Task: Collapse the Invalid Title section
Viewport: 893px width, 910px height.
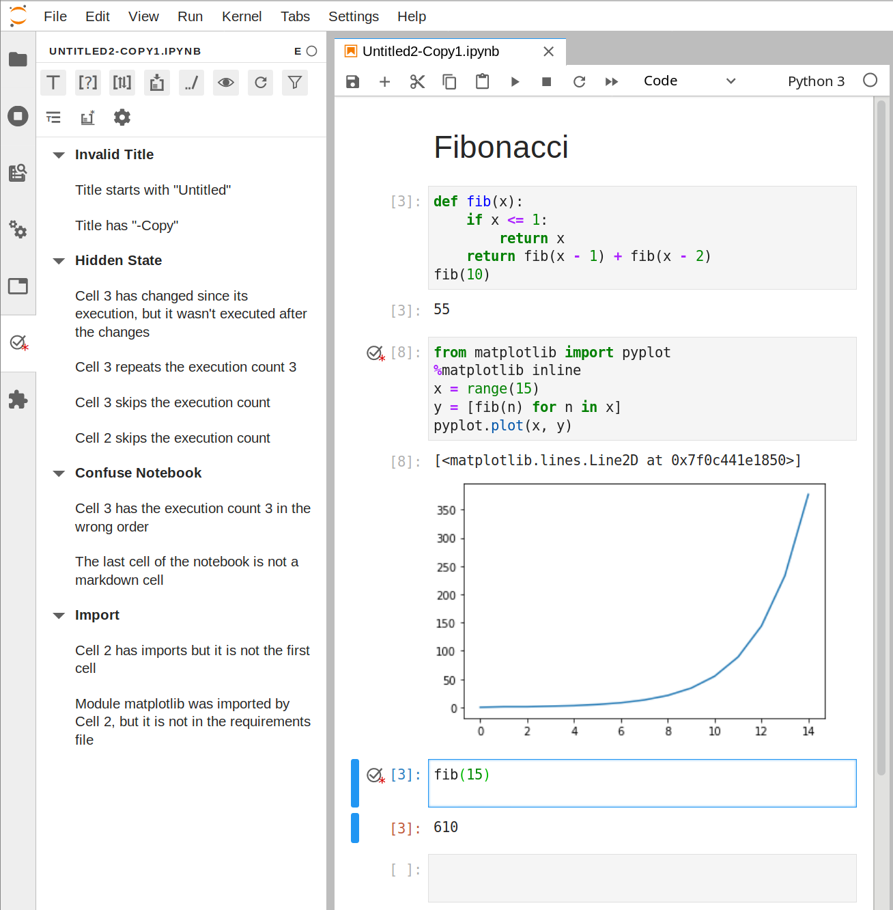Action: pyautogui.click(x=59, y=155)
